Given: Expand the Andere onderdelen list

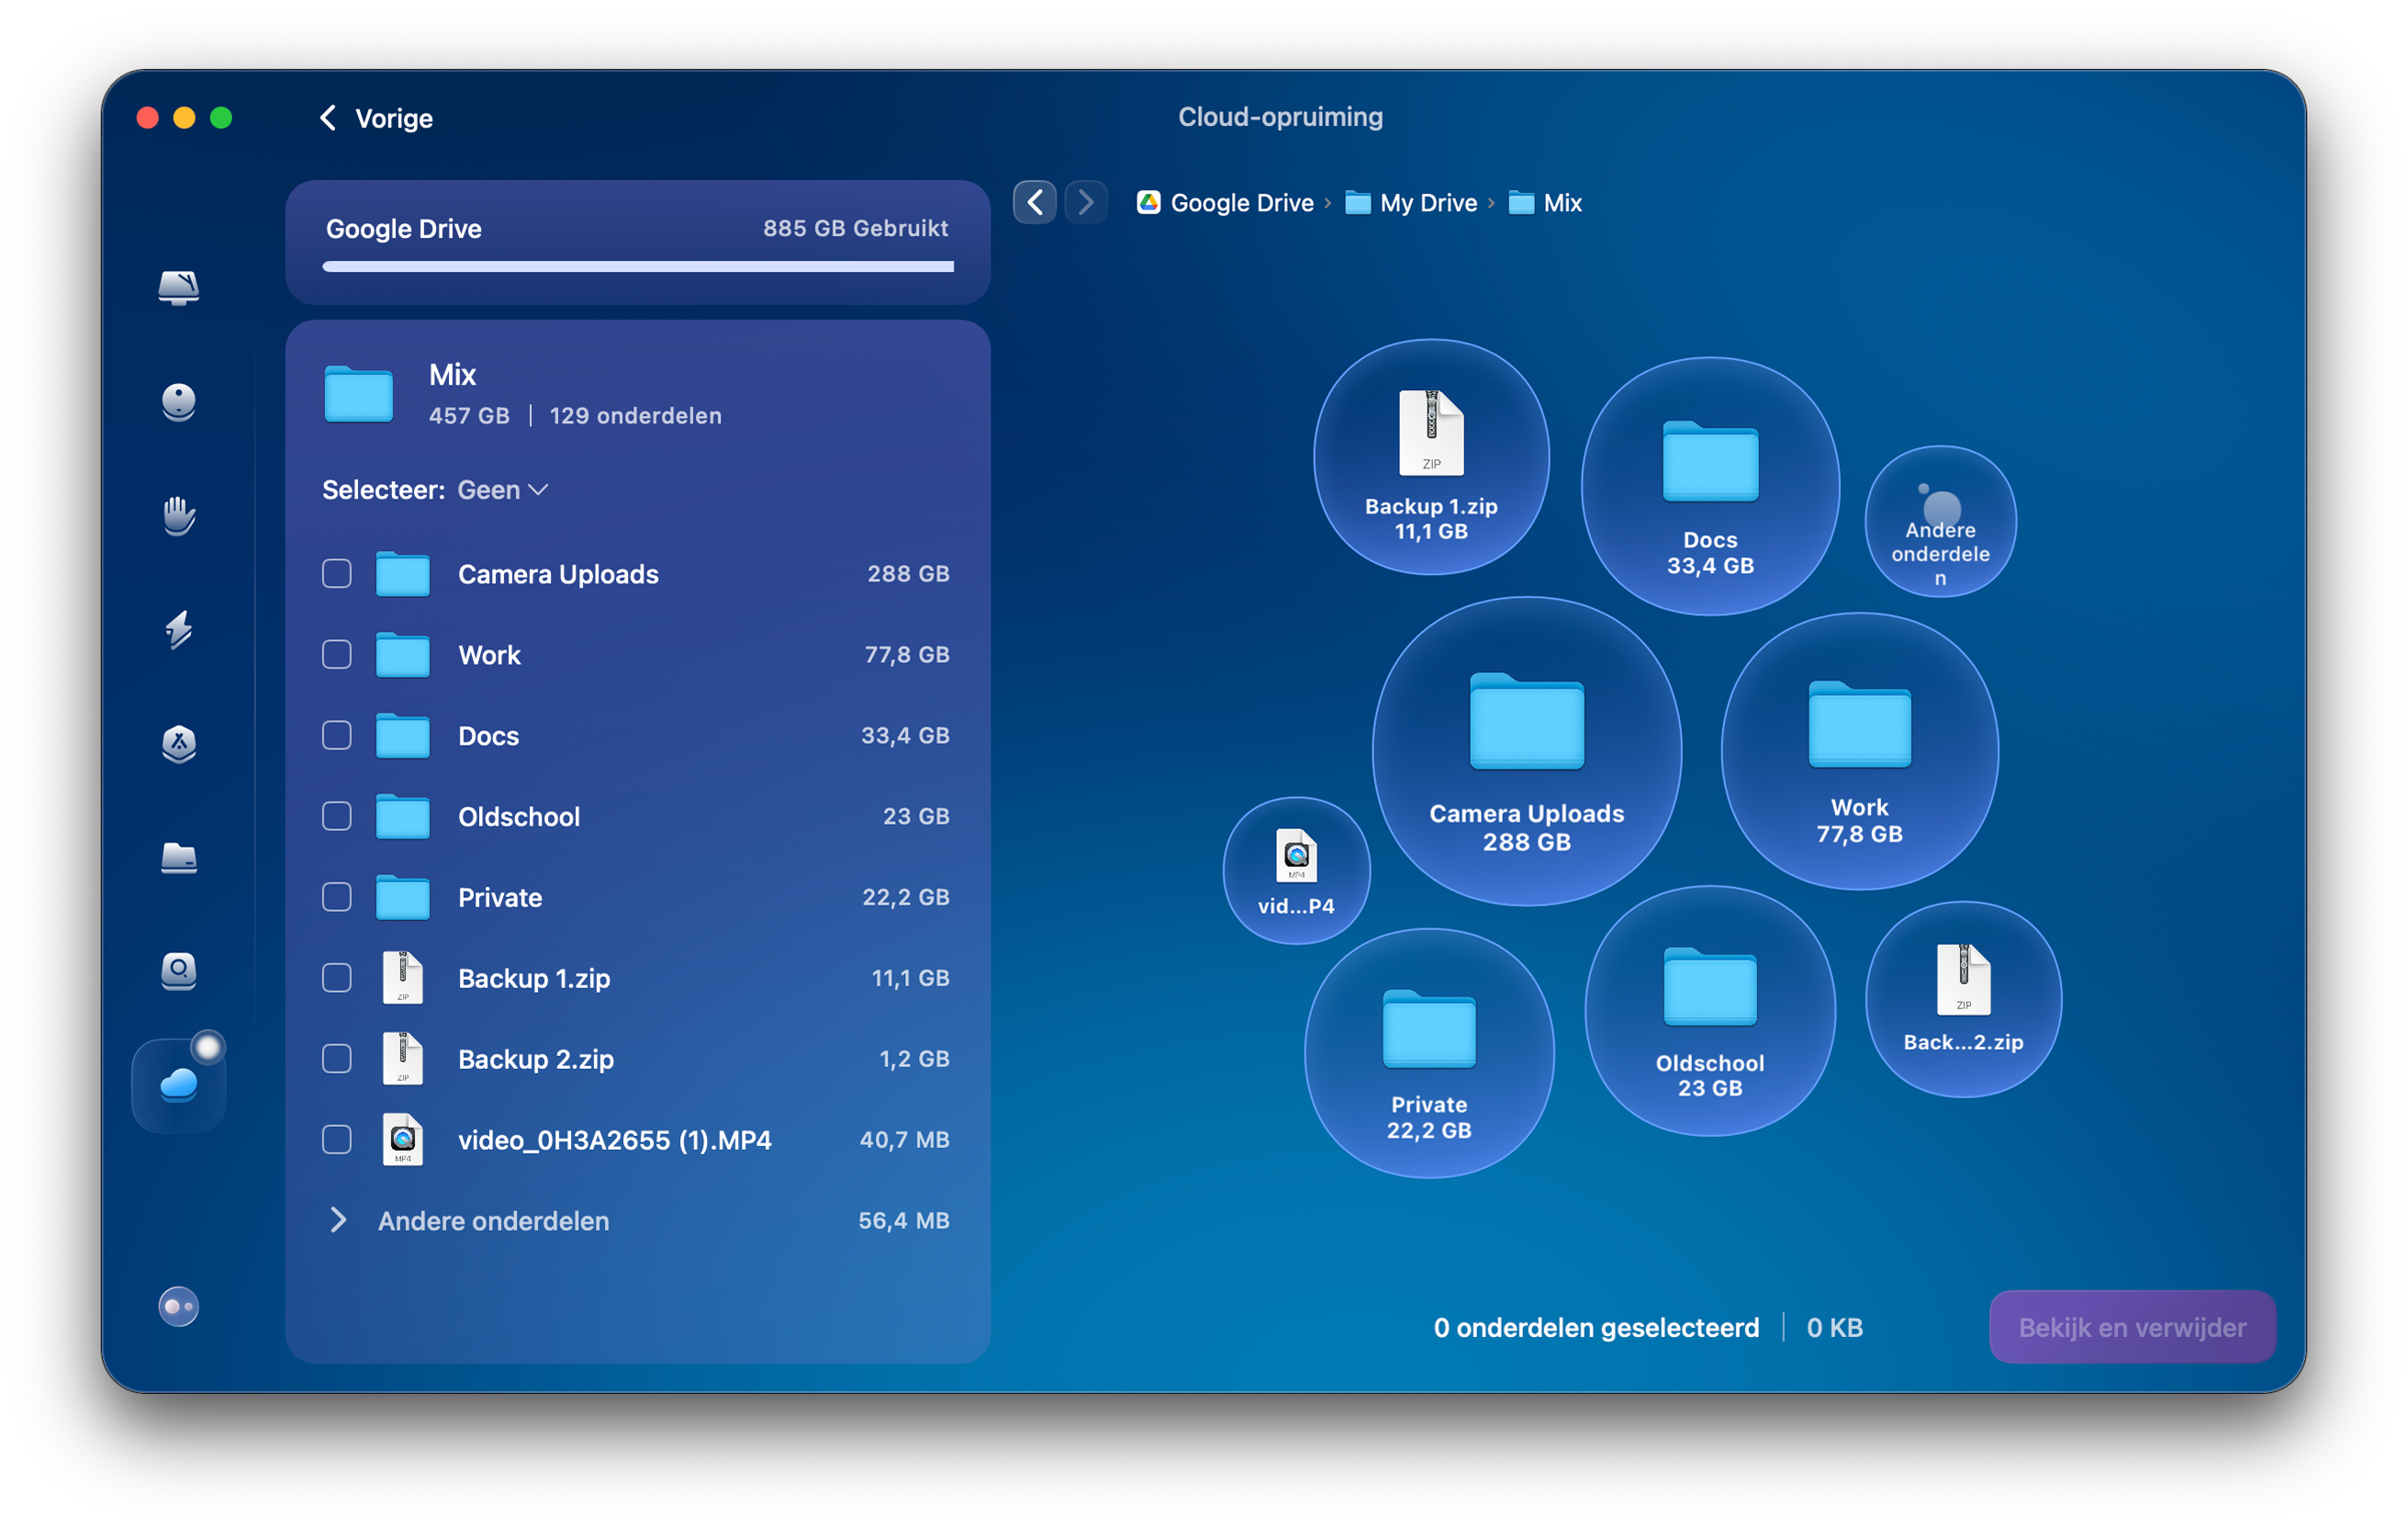Looking at the screenshot, I should [339, 1220].
